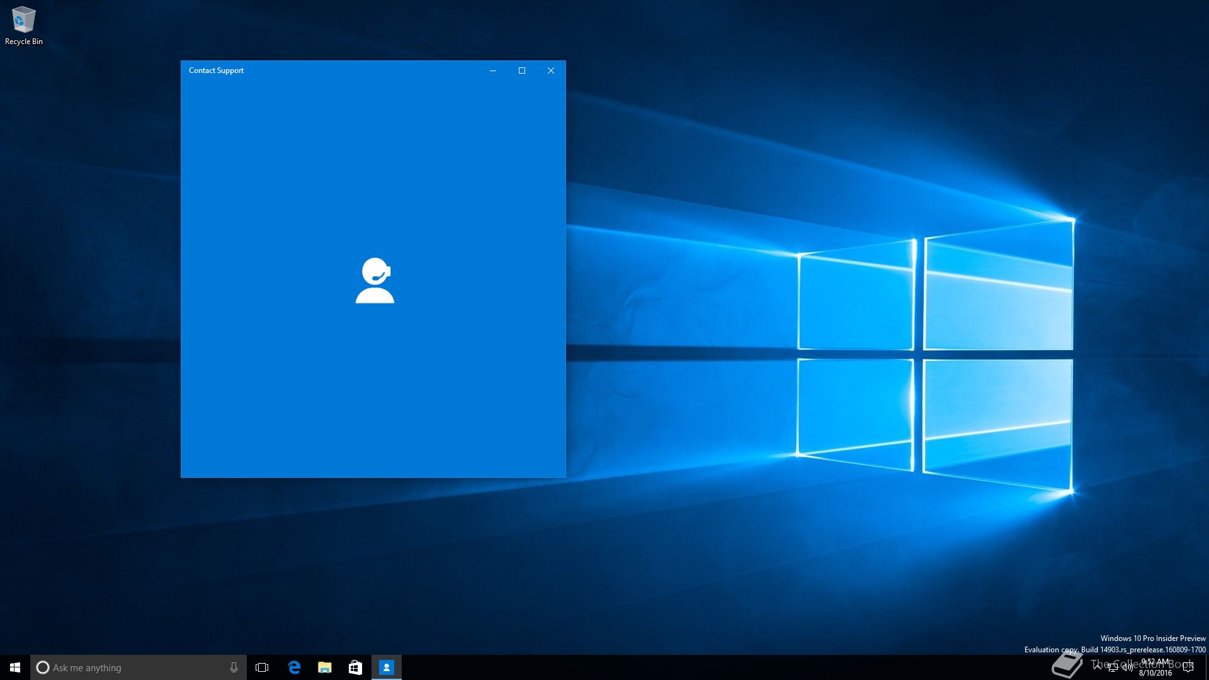Viewport: 1209px width, 680px height.
Task: Click the Show desktop strip at taskbar edge
Action: click(x=1206, y=667)
